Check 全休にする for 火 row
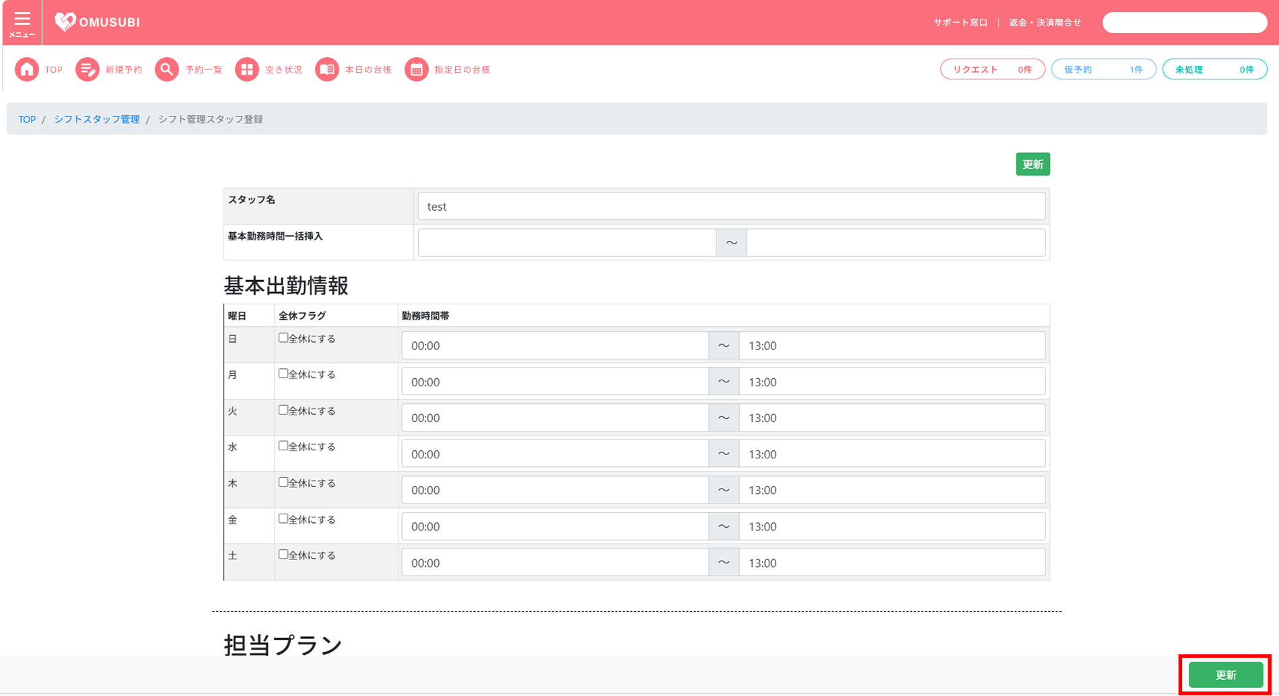1279x696 pixels. [283, 410]
